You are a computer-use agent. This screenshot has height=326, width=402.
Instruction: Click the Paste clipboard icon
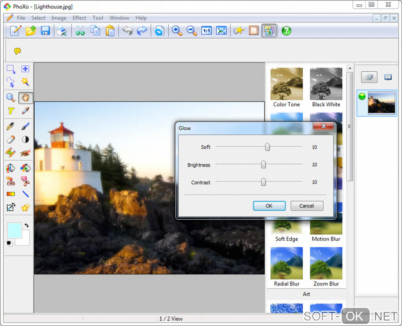pos(110,31)
